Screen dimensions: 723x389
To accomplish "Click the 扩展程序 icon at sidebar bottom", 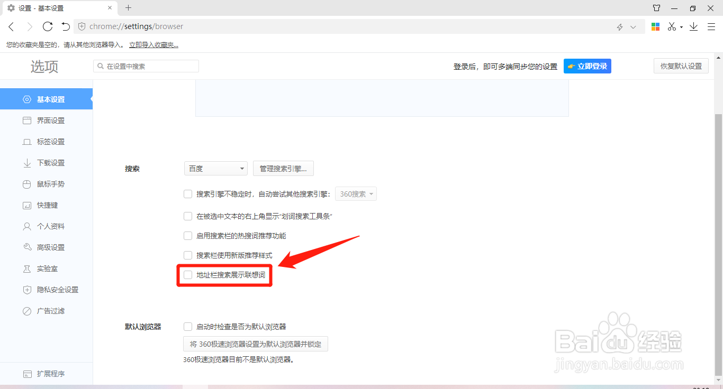I will [x=27, y=374].
